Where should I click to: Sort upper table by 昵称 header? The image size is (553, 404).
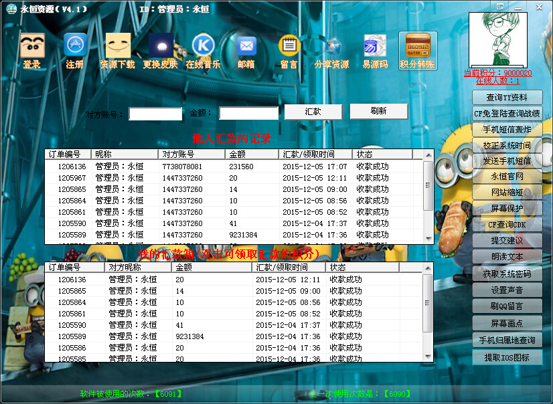click(125, 155)
